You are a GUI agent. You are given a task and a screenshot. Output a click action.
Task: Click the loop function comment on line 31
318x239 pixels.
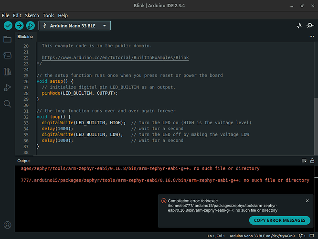(x=106, y=111)
